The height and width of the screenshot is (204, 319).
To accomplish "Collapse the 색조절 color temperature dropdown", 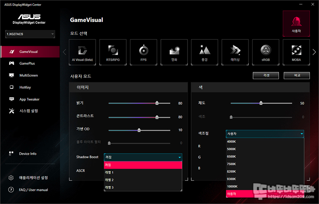I will click(x=265, y=134).
